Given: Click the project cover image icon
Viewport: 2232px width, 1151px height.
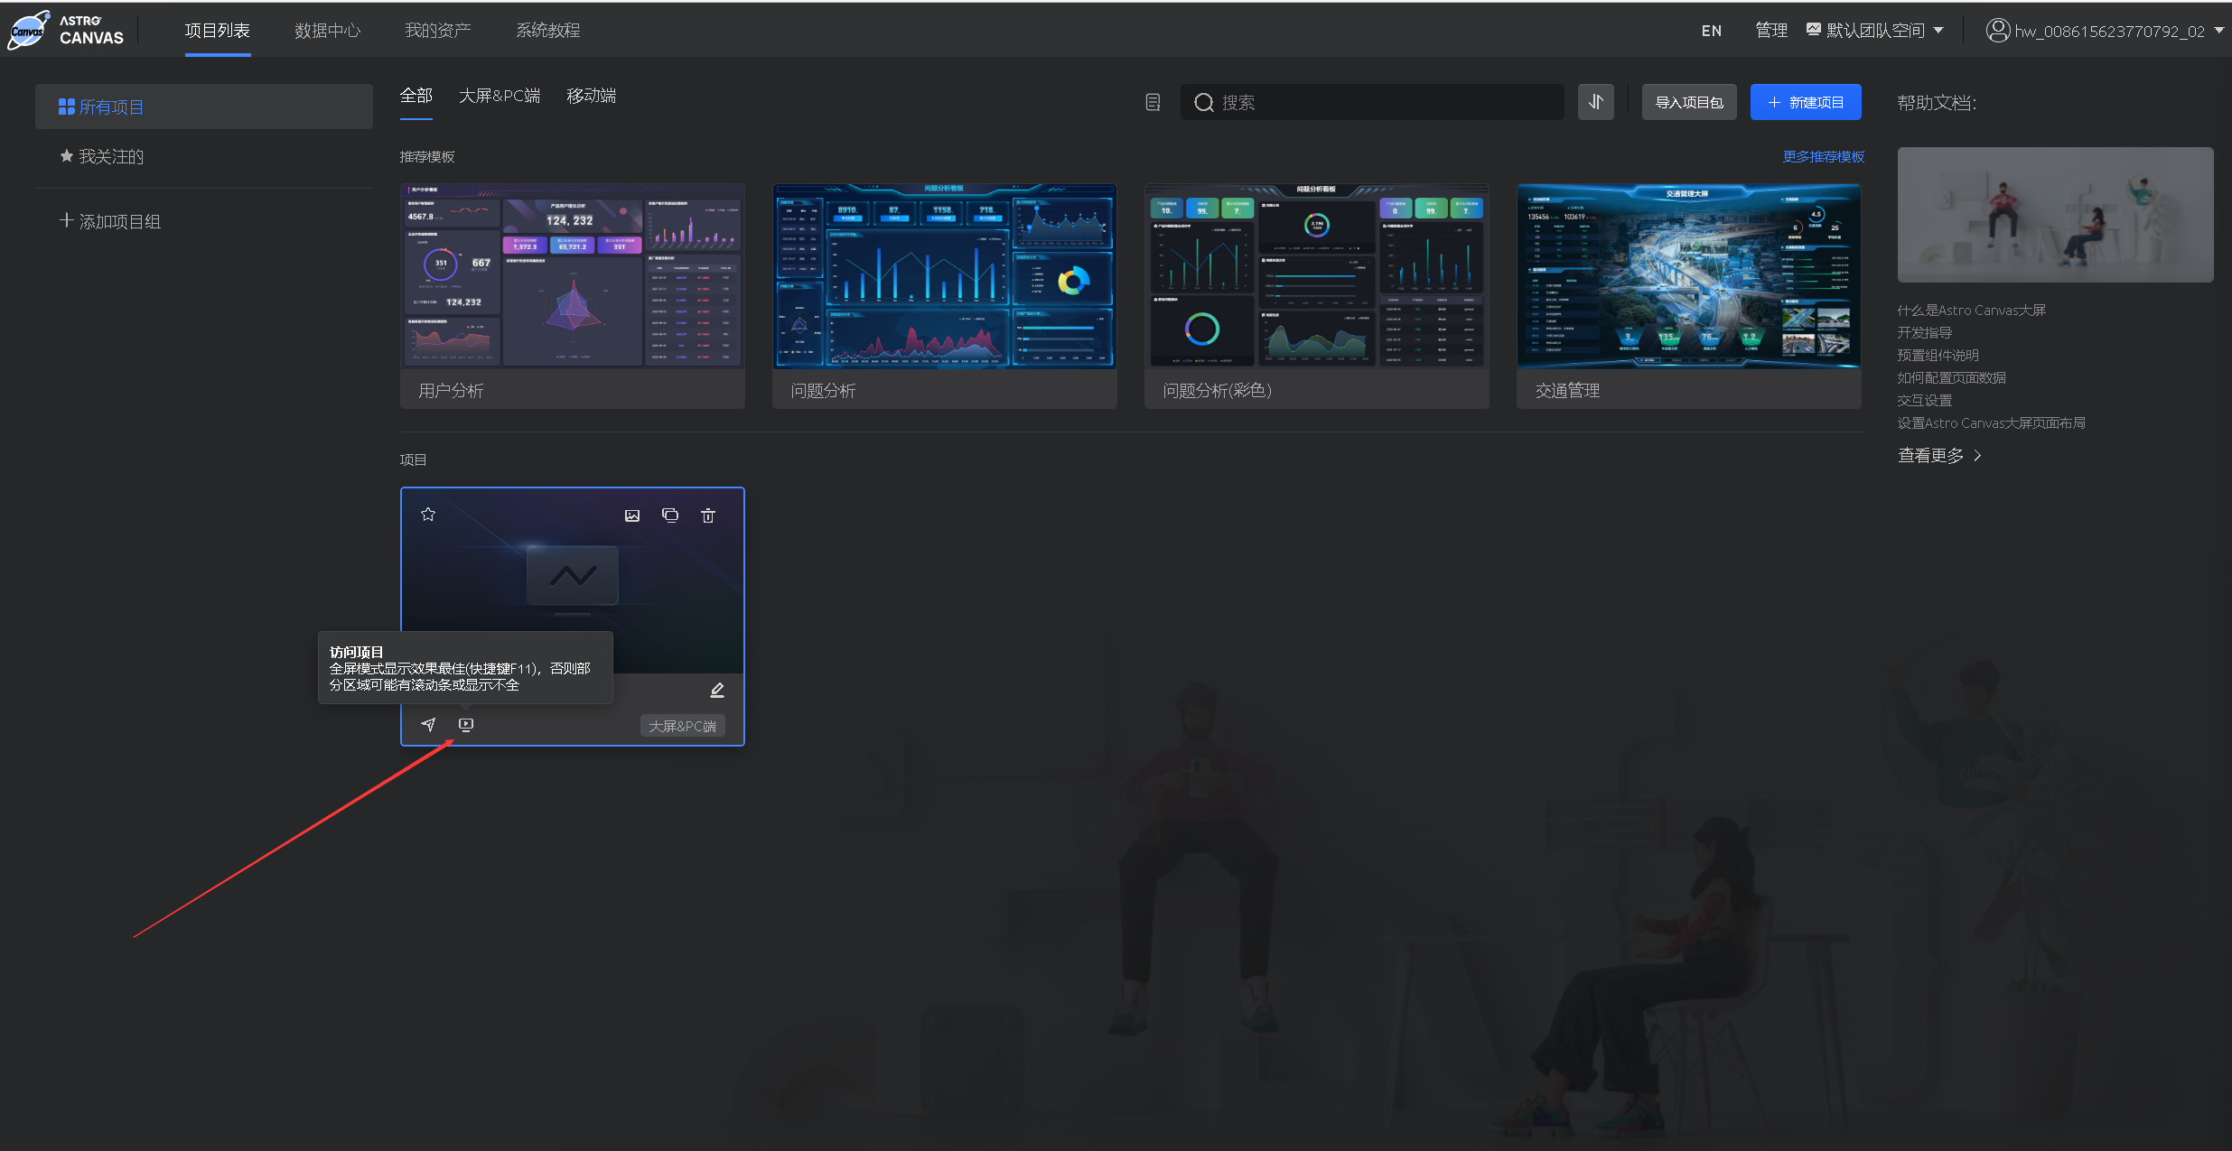Looking at the screenshot, I should point(632,515).
